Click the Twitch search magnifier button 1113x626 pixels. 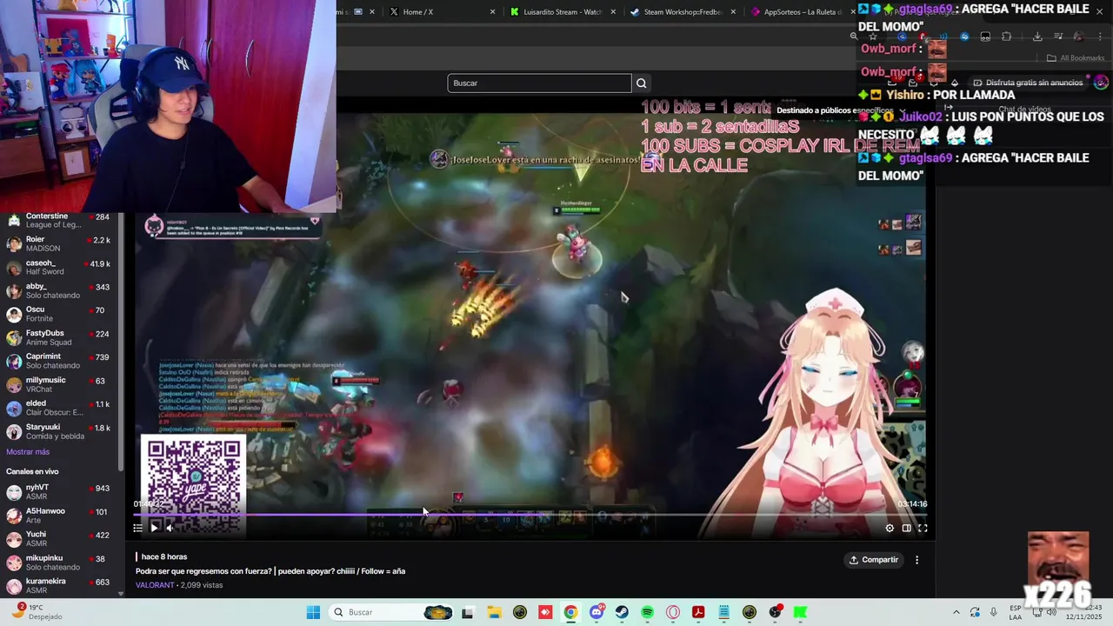point(642,83)
